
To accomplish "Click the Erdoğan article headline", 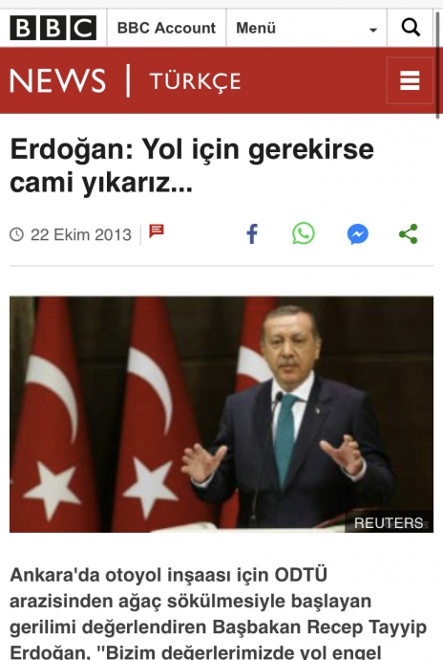I will click(x=192, y=165).
